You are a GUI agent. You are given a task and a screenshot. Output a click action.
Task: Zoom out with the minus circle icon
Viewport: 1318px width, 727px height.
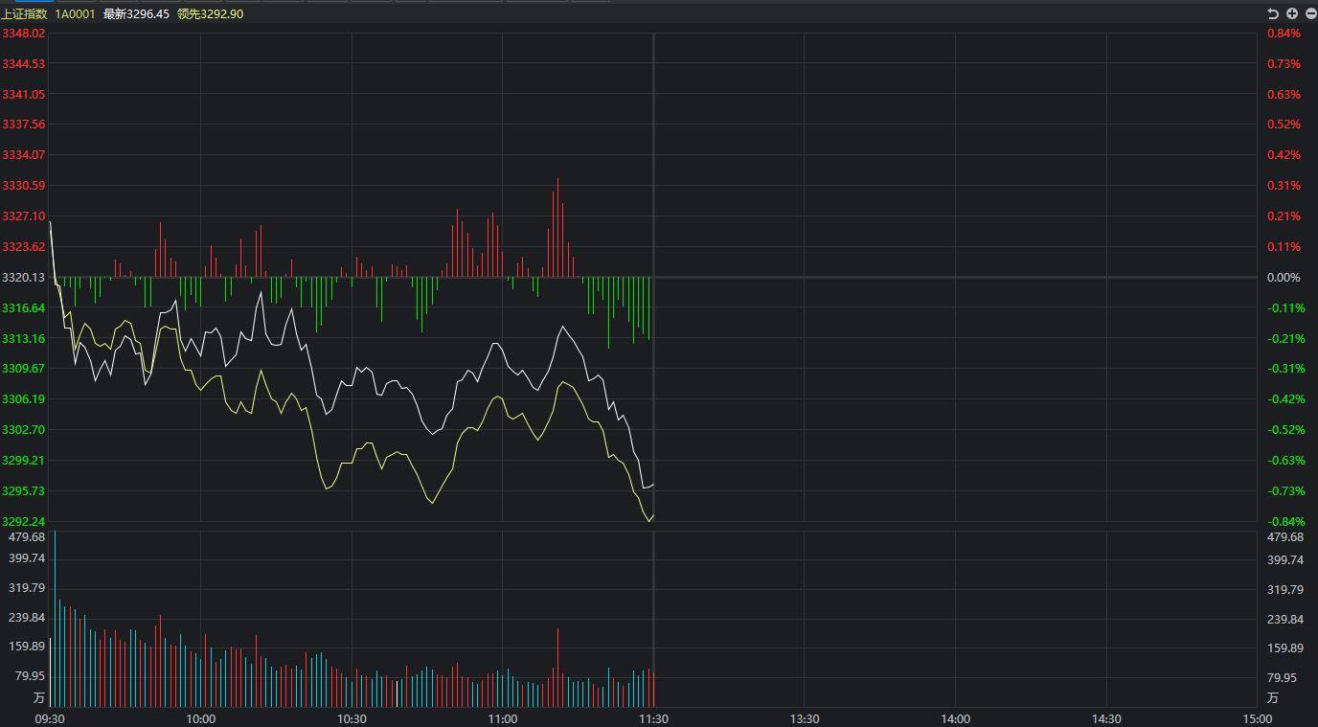pyautogui.click(x=1310, y=13)
